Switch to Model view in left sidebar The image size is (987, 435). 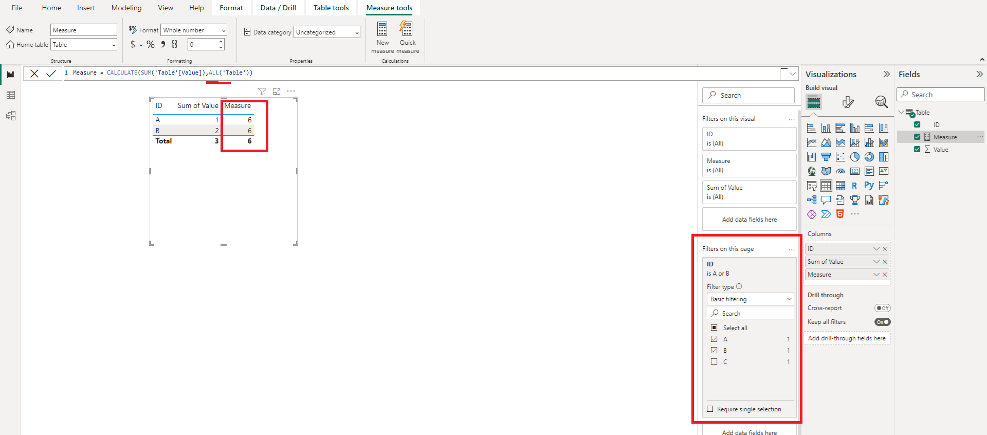11,116
